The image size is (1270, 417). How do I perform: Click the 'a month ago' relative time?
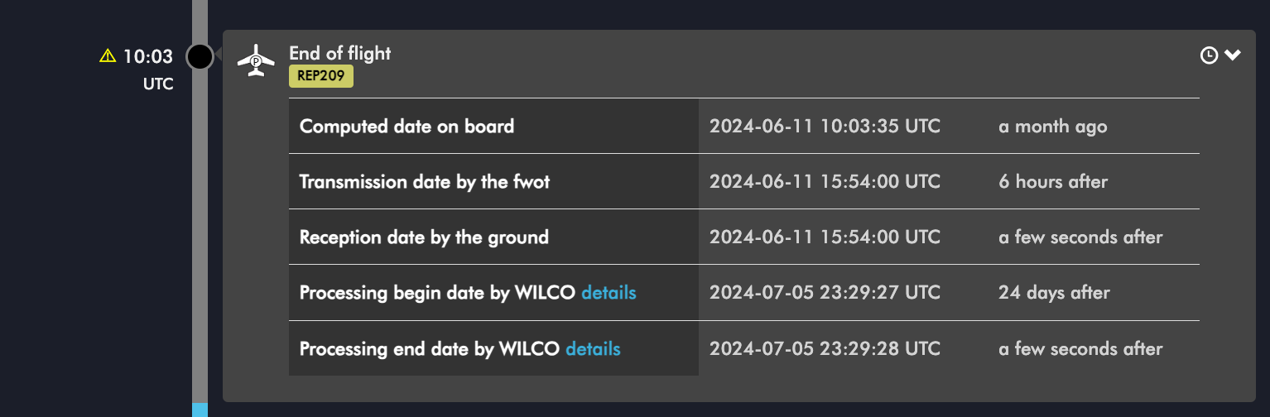pos(1052,127)
